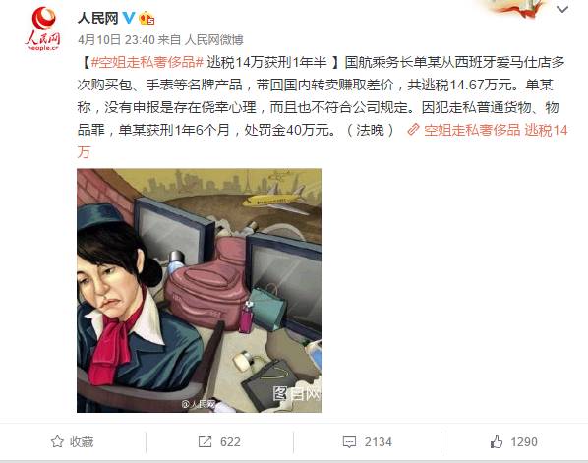Viewport: 588px width, 463px height.
Task: Click the star favorite icon
Action: (57, 442)
